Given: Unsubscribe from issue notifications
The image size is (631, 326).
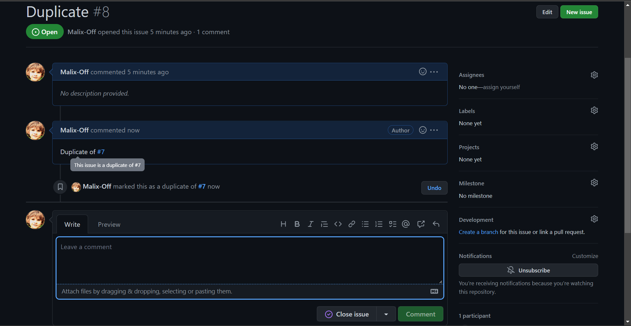Looking at the screenshot, I should 528,270.
